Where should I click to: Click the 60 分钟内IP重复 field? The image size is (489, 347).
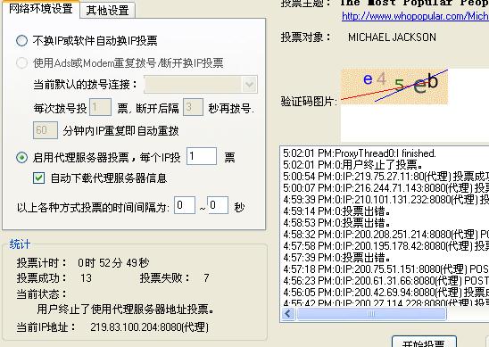46,130
